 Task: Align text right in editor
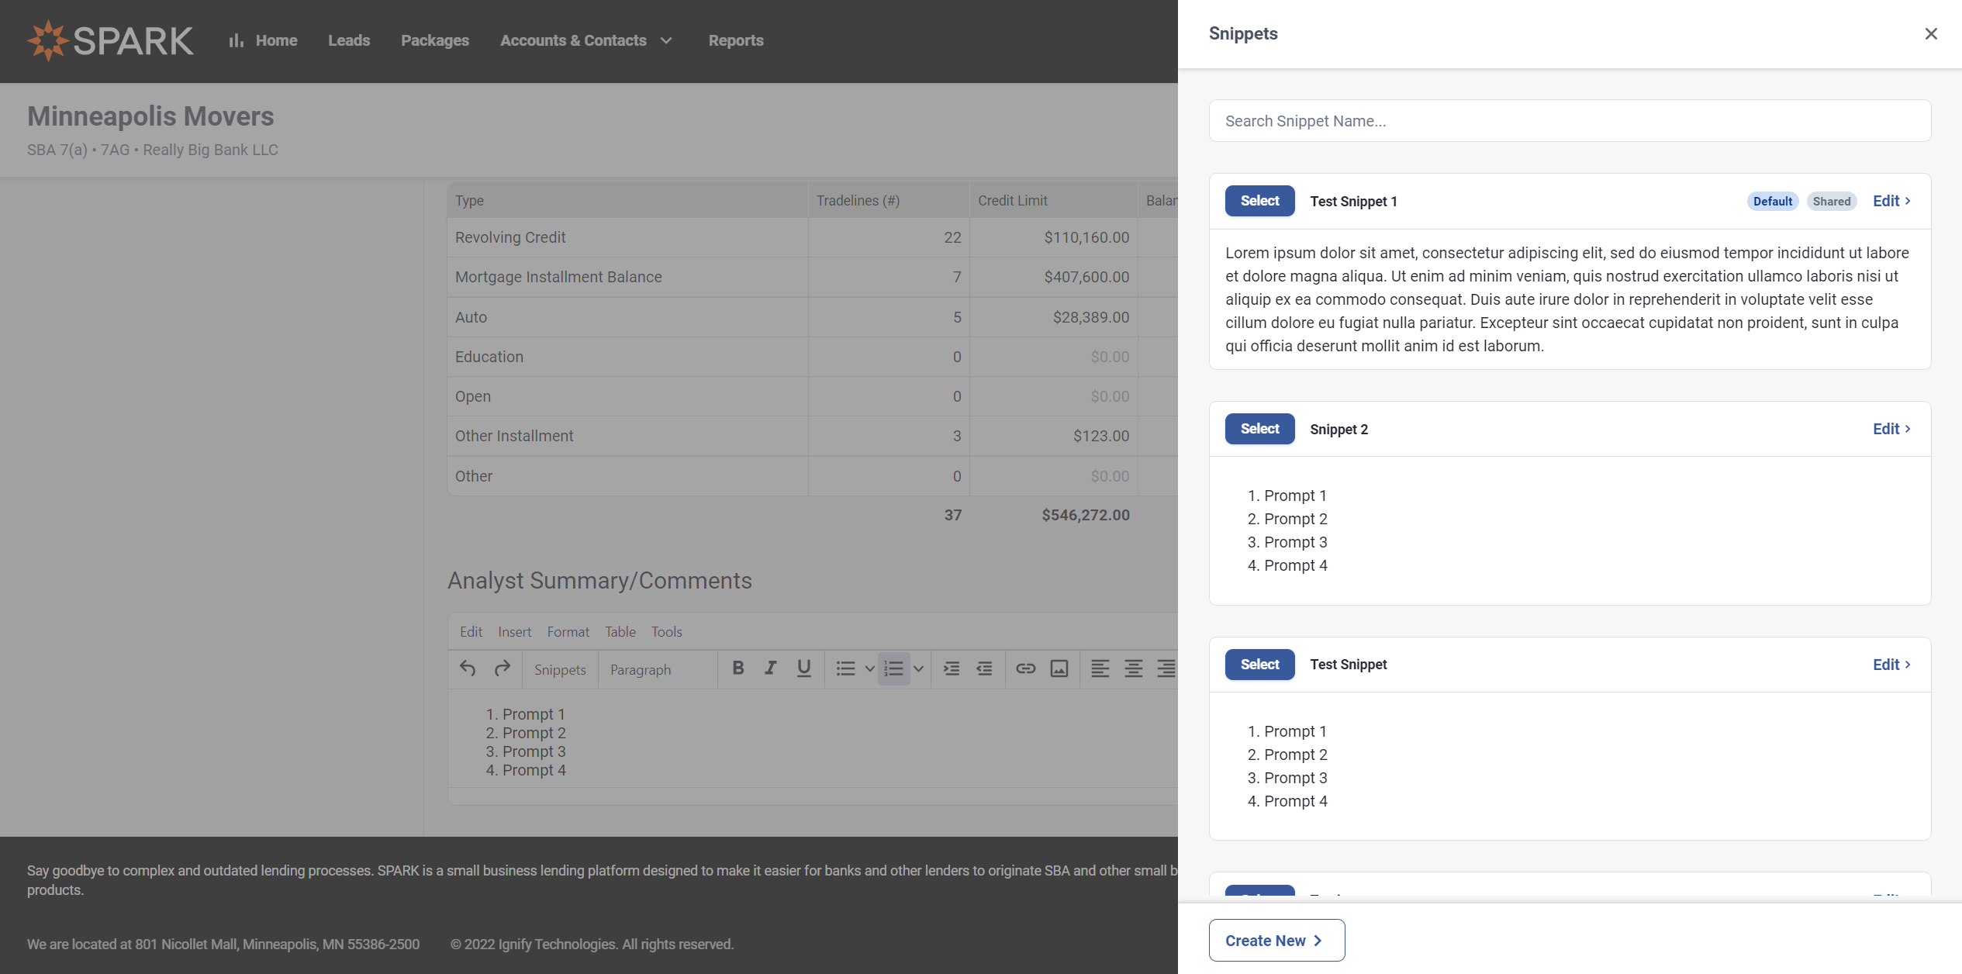tap(1166, 668)
